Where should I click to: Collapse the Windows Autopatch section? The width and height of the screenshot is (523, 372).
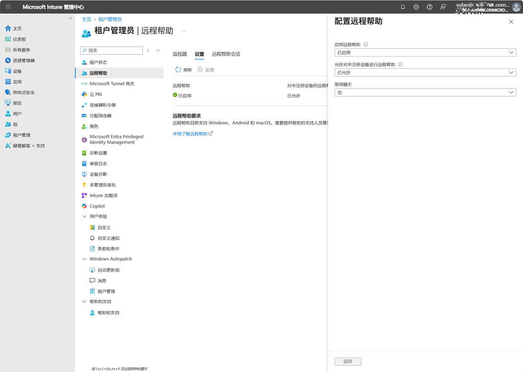coord(84,259)
